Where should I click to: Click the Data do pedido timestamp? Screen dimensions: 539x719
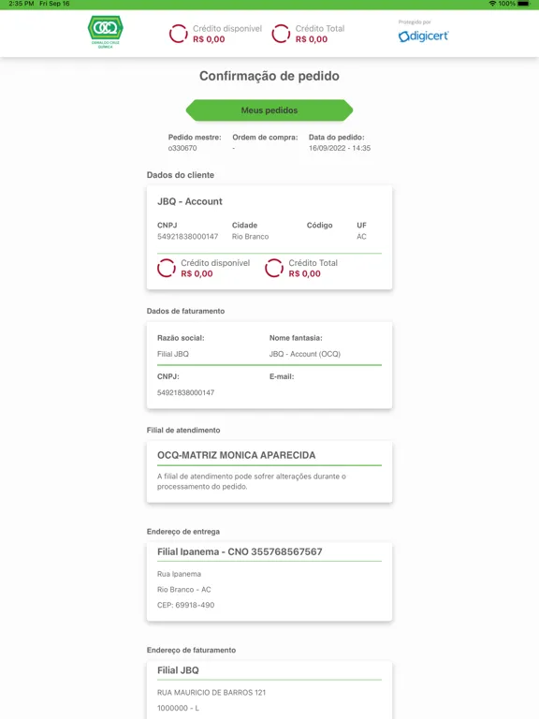pos(340,148)
